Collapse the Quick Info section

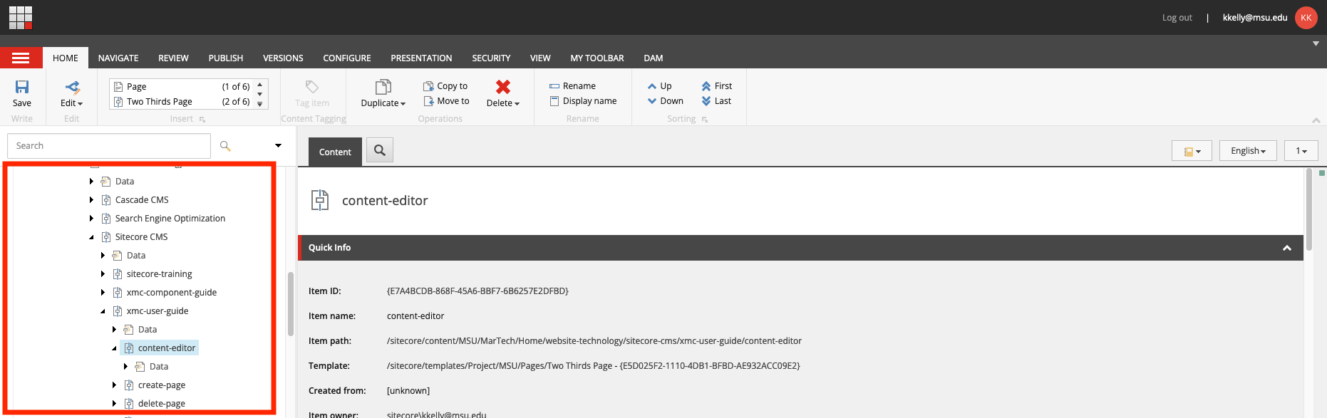[x=1287, y=248]
